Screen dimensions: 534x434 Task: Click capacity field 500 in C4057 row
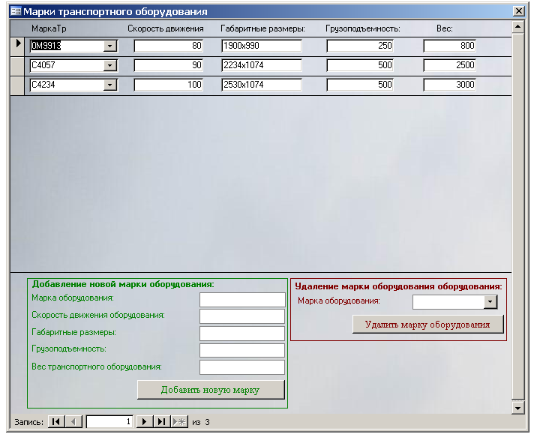(360, 65)
